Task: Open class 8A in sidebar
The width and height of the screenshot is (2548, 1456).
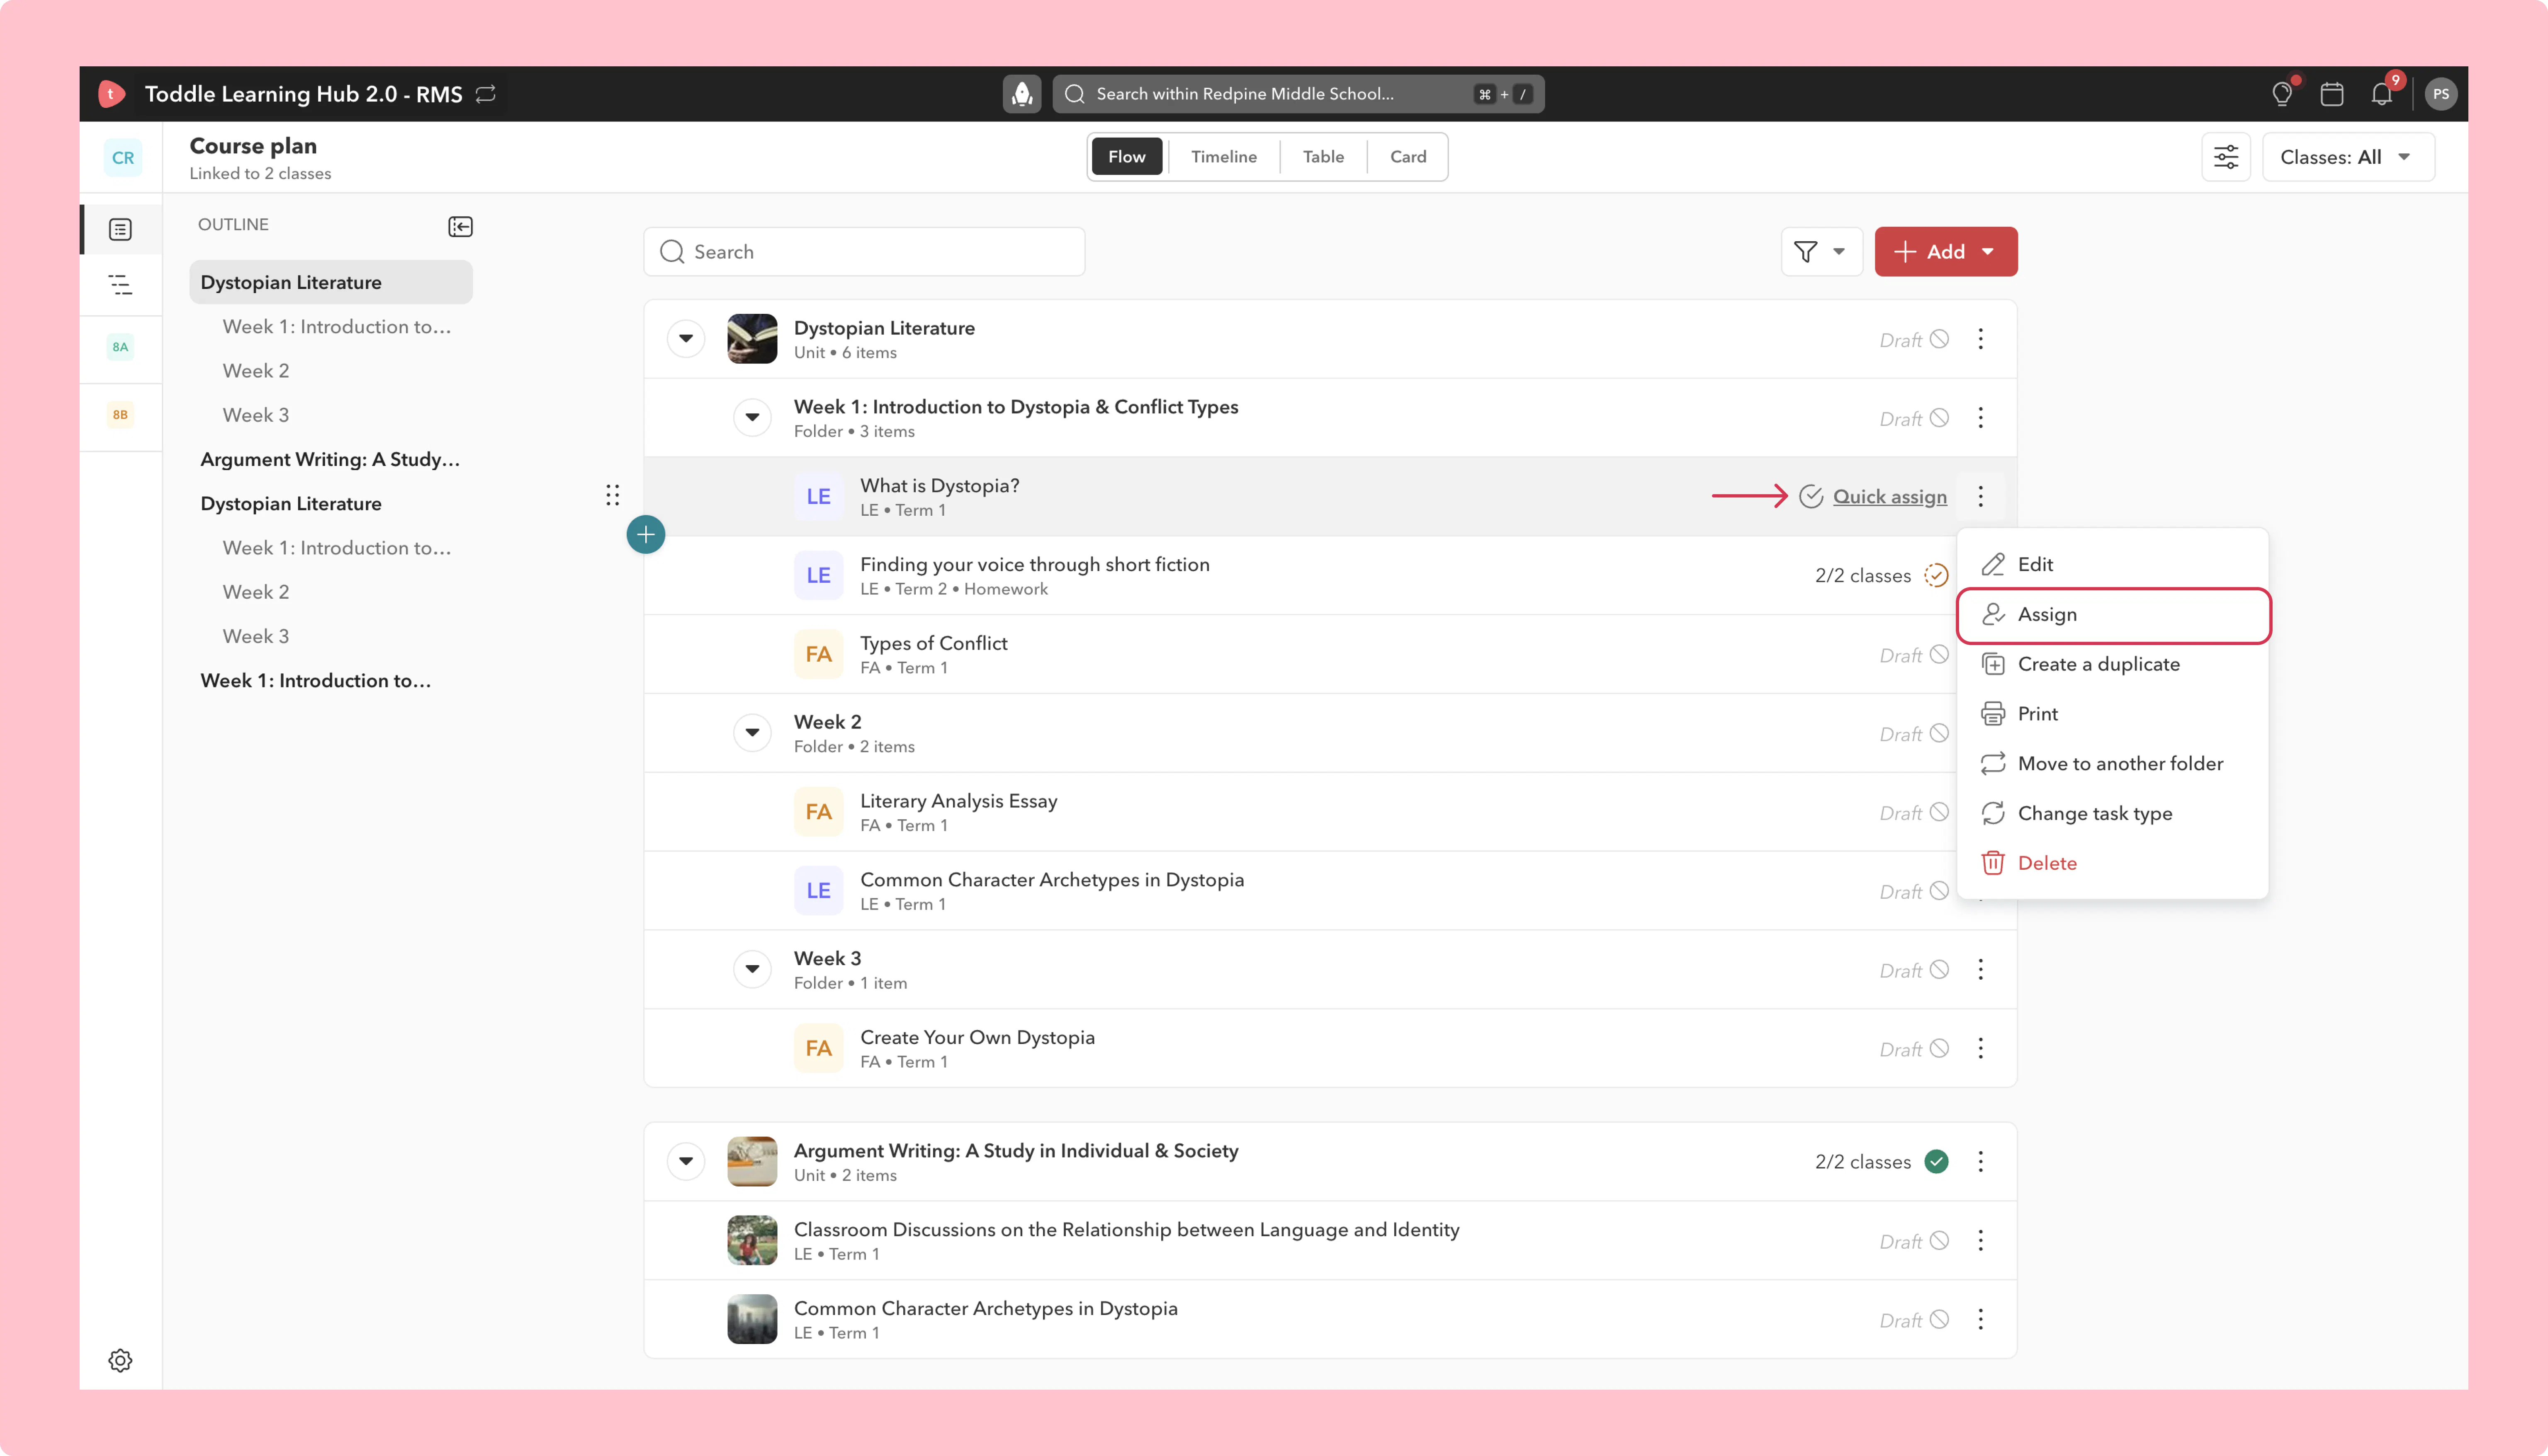Action: (120, 347)
